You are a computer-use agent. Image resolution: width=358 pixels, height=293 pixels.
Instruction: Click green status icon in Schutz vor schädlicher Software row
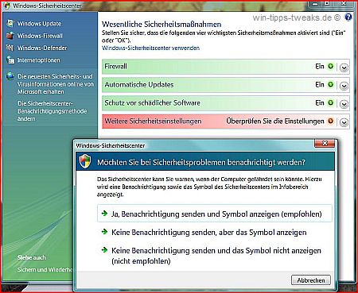pos(330,102)
